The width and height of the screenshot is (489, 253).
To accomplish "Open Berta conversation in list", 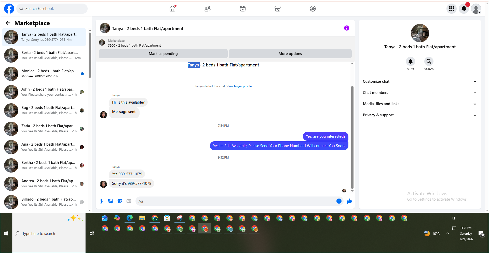I will click(44, 55).
